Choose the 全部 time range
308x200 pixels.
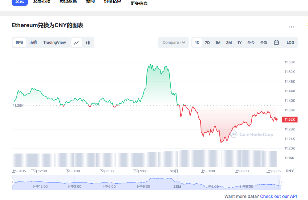tap(264, 42)
